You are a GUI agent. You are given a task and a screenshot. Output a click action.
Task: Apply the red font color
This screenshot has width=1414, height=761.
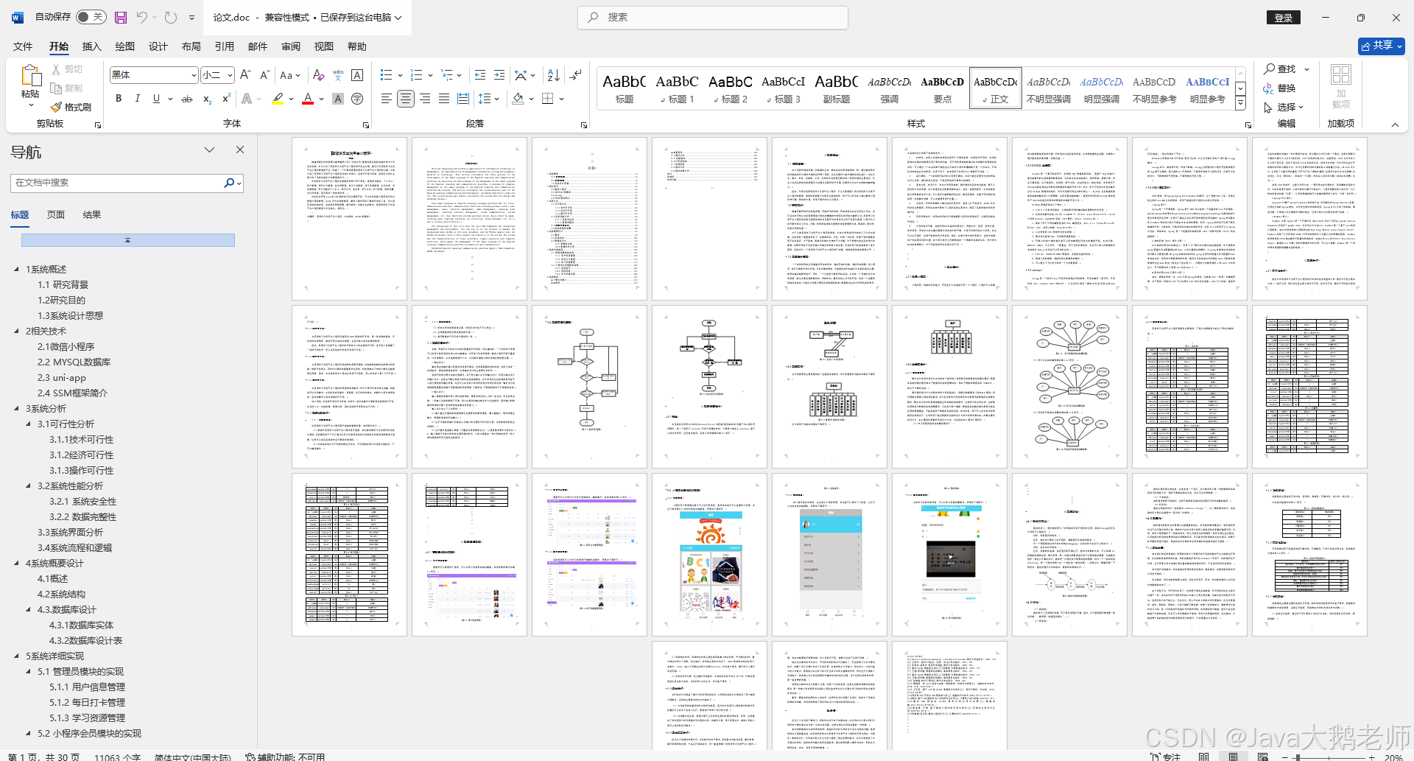click(308, 99)
